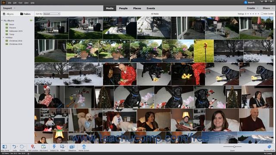Go to the Home Screen icon

pos(84,146)
